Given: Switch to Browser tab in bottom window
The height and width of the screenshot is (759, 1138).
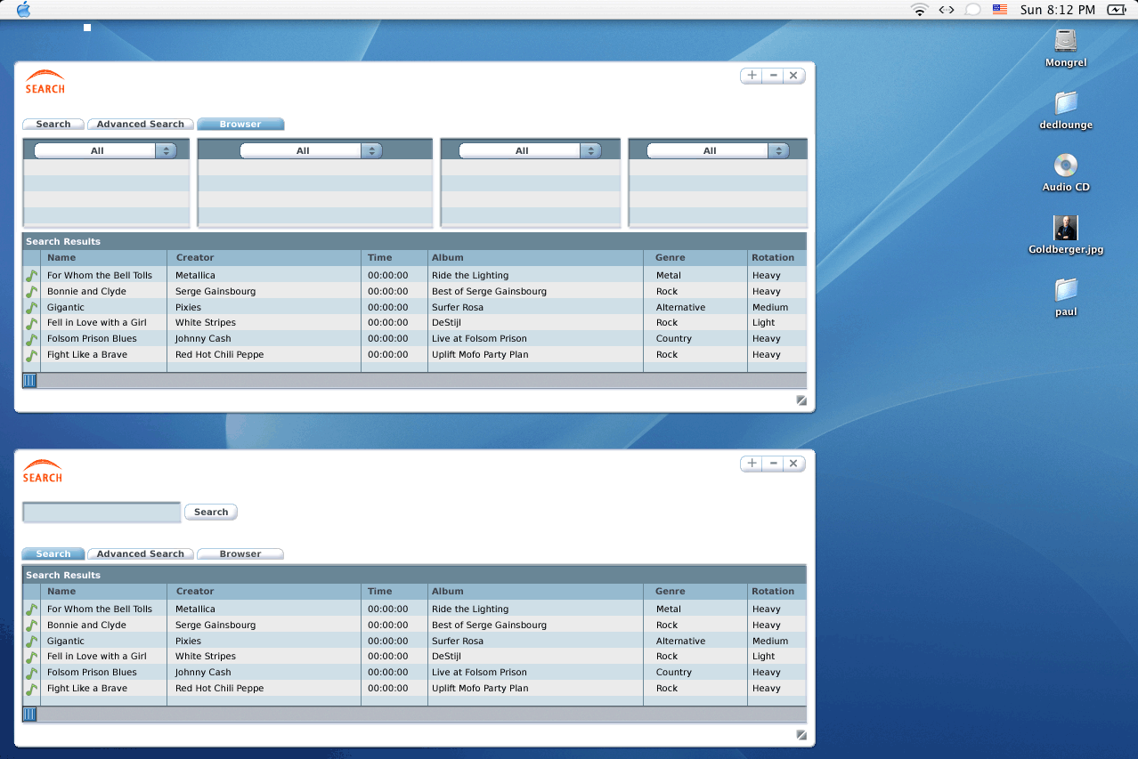Looking at the screenshot, I should tap(240, 554).
